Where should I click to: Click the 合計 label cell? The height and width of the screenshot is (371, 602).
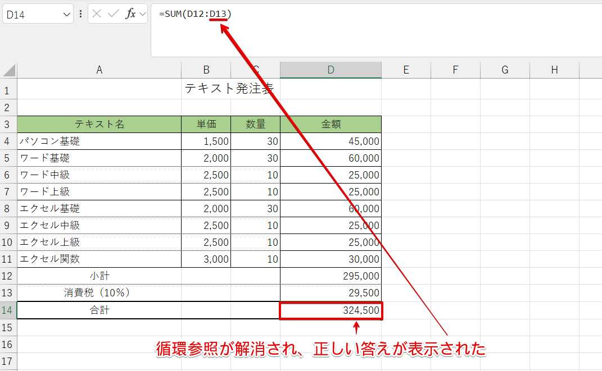click(x=99, y=310)
